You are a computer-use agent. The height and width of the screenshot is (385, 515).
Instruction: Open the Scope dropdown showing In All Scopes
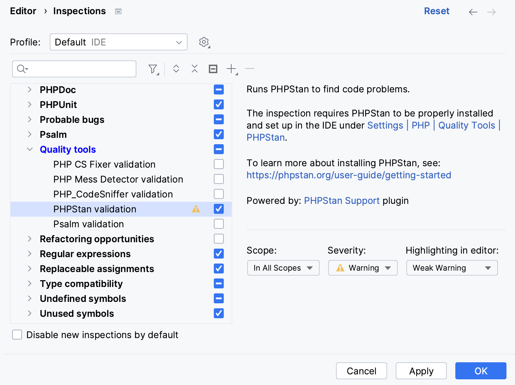coord(283,268)
